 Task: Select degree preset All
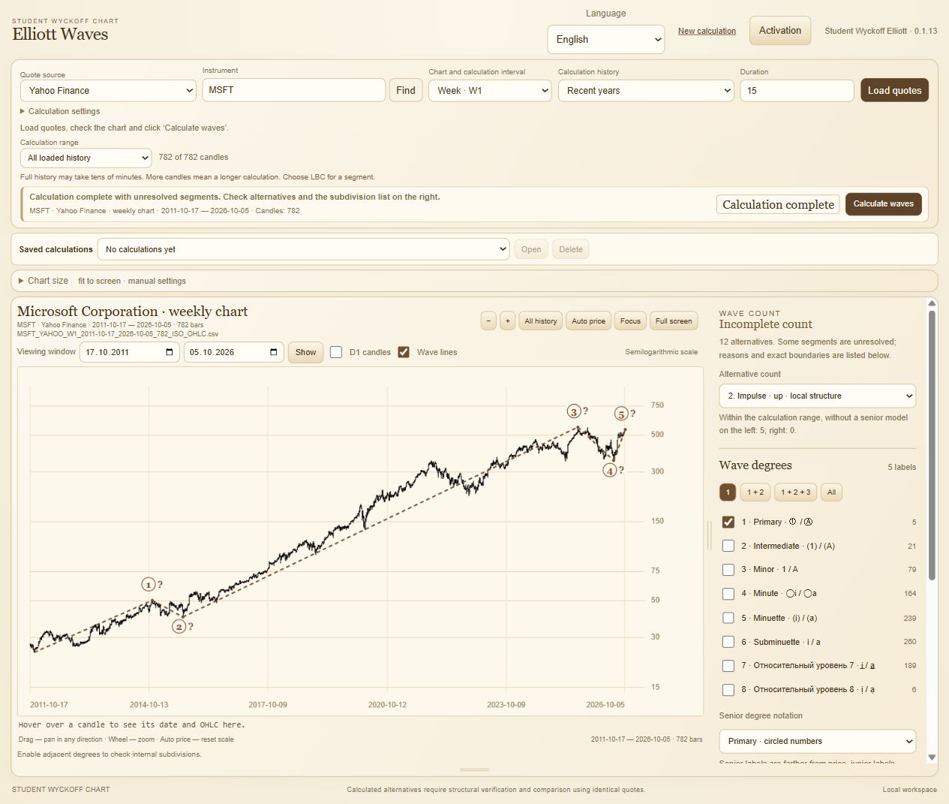[831, 492]
